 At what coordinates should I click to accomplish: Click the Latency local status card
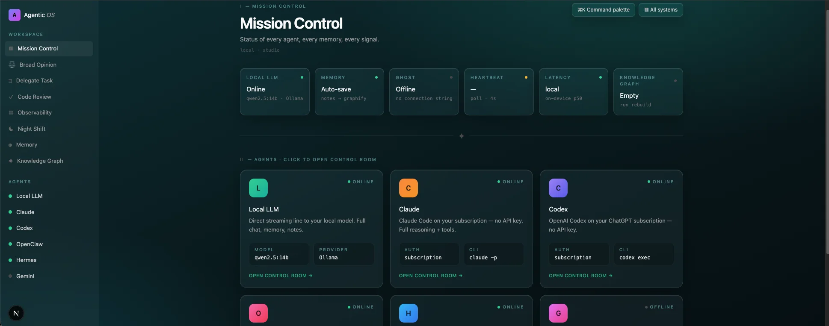click(x=573, y=91)
